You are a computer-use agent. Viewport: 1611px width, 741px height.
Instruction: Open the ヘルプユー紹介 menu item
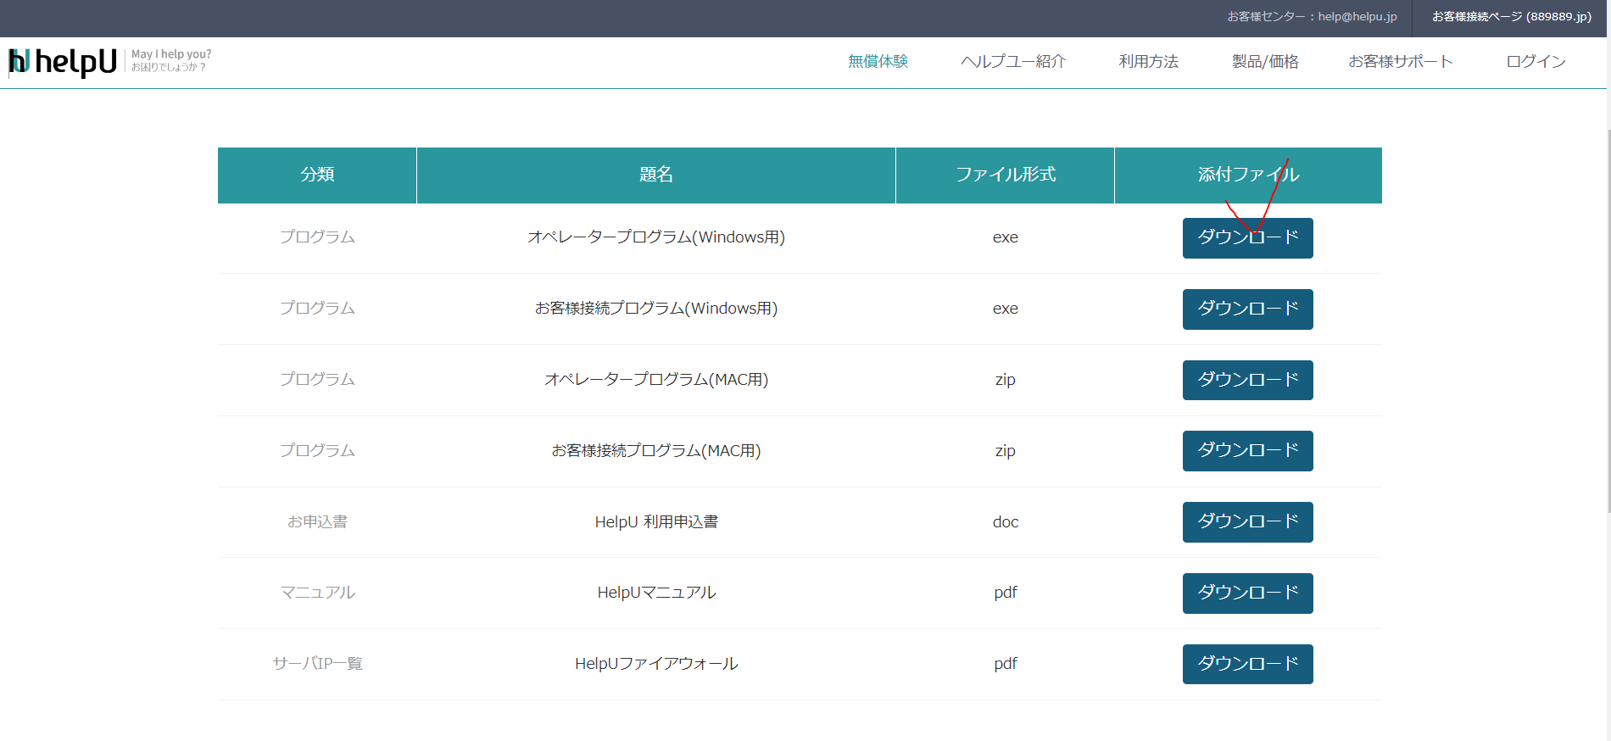[x=1013, y=61]
